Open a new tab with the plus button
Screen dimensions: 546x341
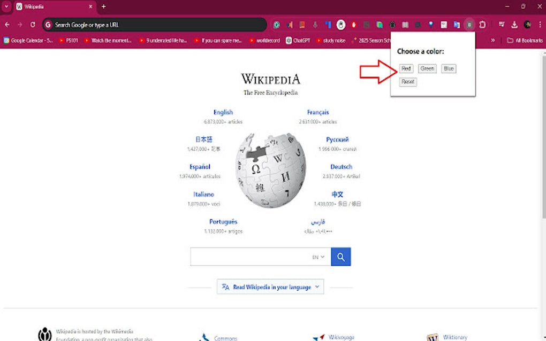pos(103,6)
